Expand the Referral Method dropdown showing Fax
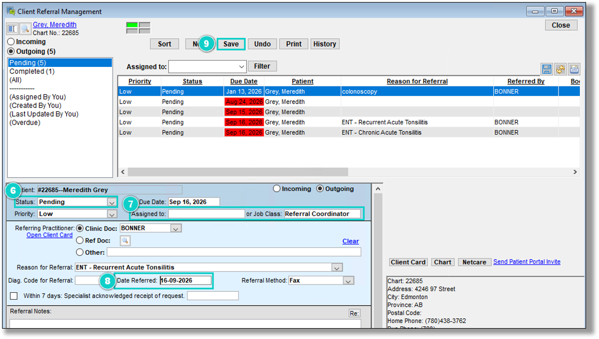599x339 pixels. (x=348, y=281)
